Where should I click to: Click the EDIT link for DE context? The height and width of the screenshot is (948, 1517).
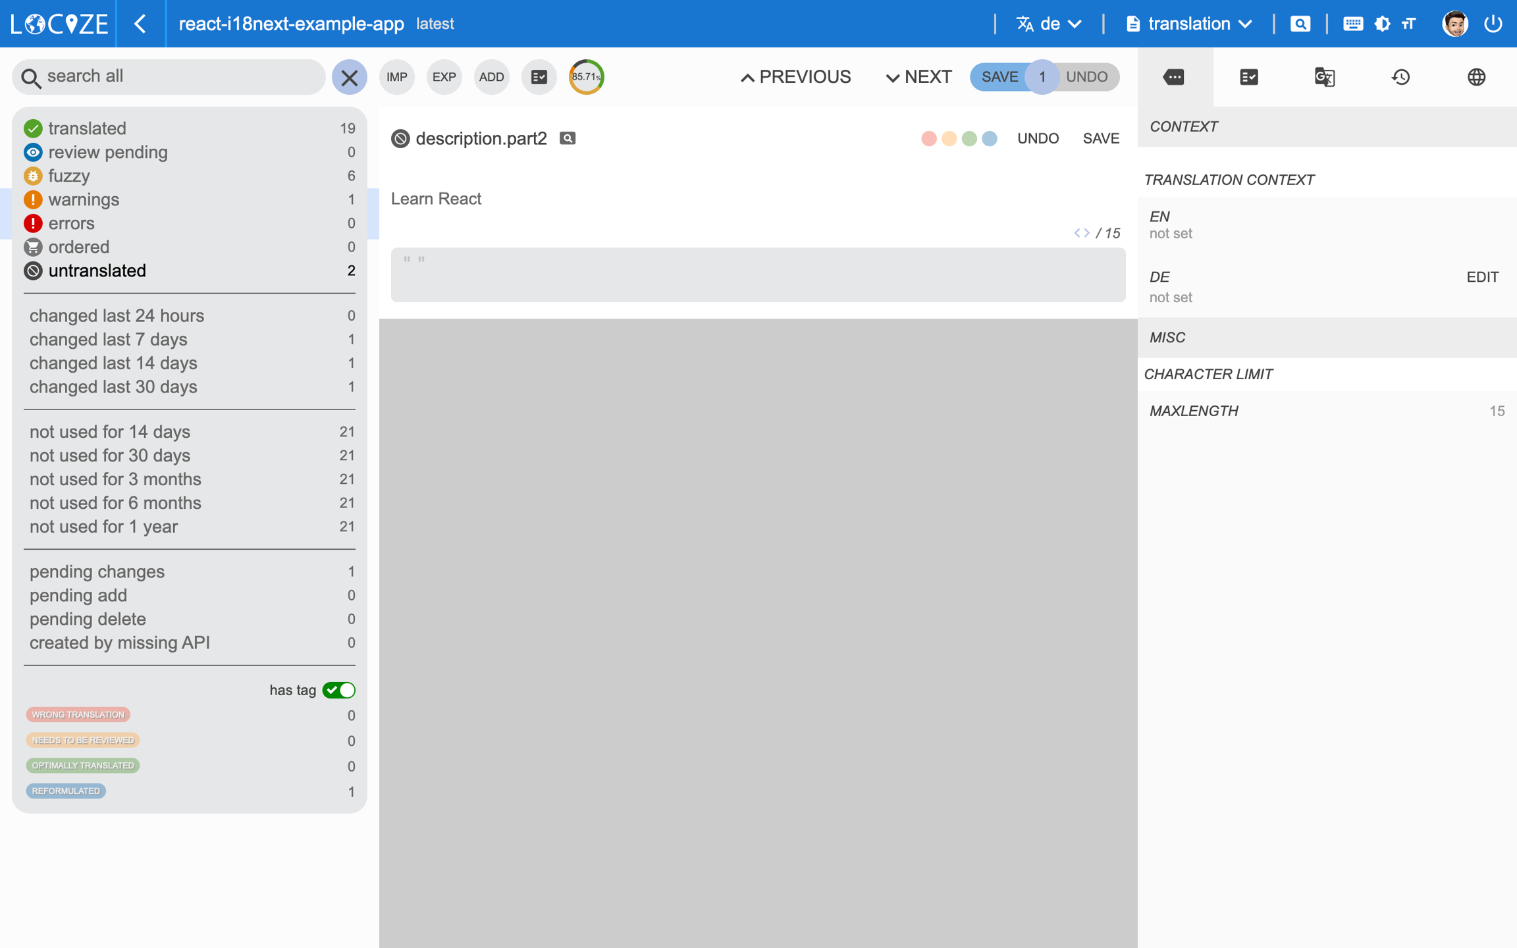pyautogui.click(x=1482, y=277)
